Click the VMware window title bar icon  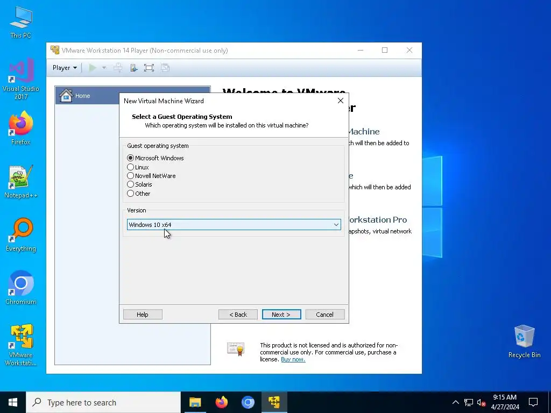coord(55,50)
